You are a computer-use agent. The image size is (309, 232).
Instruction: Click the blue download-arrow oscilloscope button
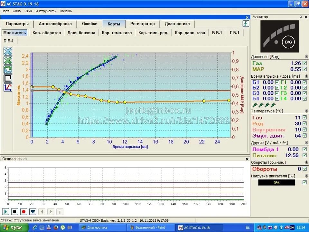[x=33, y=212]
